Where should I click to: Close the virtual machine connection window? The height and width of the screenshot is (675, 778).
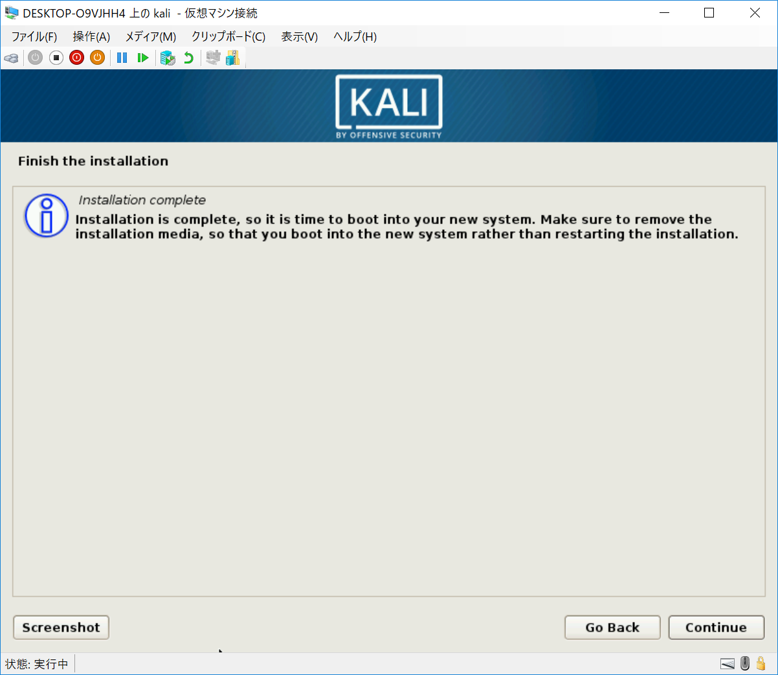tap(755, 13)
